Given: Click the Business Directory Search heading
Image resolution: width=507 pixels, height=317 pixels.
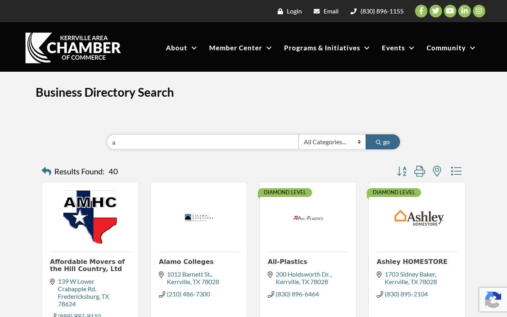Looking at the screenshot, I should 105,92.
